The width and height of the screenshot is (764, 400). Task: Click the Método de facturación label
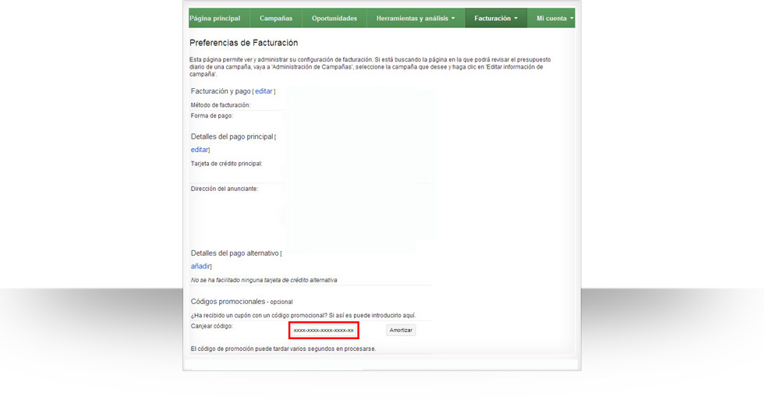221,104
